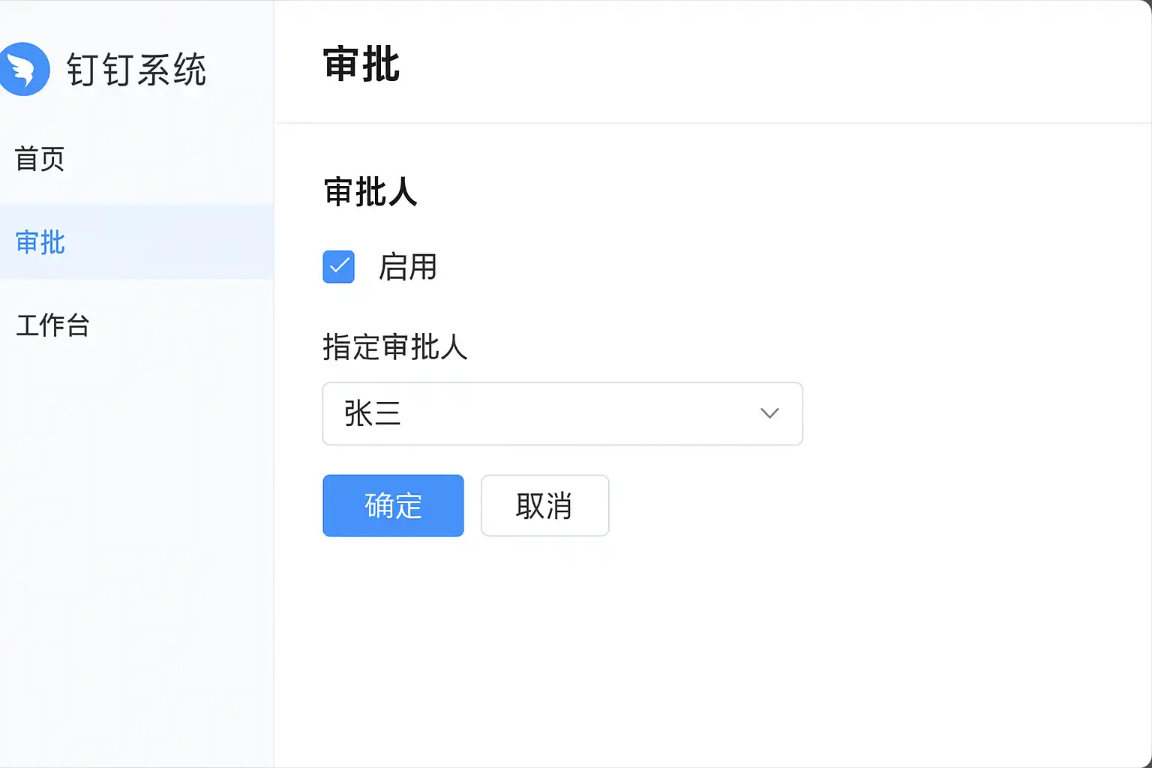Click the 审批人 section heading
The height and width of the screenshot is (768, 1152).
point(370,192)
